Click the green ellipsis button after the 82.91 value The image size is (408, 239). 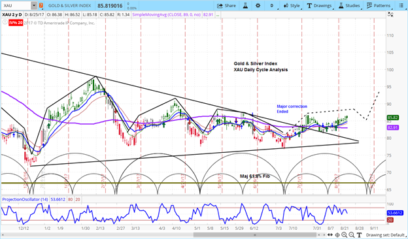point(218,15)
